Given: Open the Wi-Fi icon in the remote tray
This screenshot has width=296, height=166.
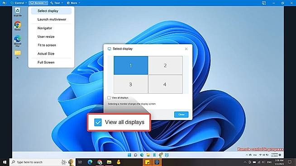Looking at the screenshot, I should click(x=260, y=155).
